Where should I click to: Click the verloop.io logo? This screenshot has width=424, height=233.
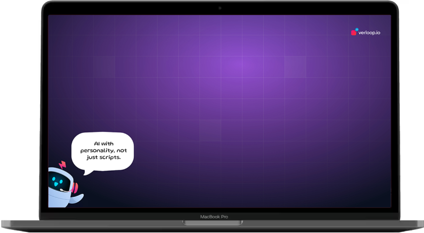pyautogui.click(x=366, y=32)
